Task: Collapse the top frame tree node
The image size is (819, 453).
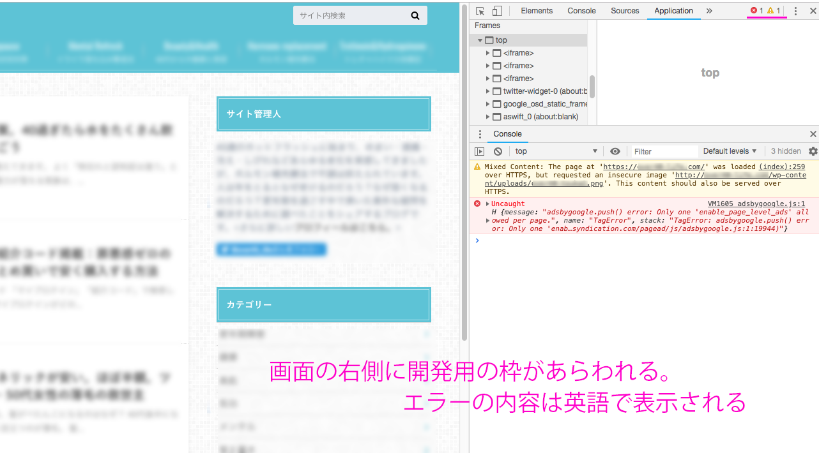Action: 480,40
